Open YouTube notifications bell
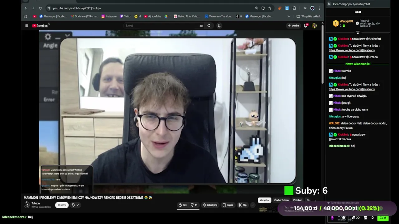 [305, 26]
